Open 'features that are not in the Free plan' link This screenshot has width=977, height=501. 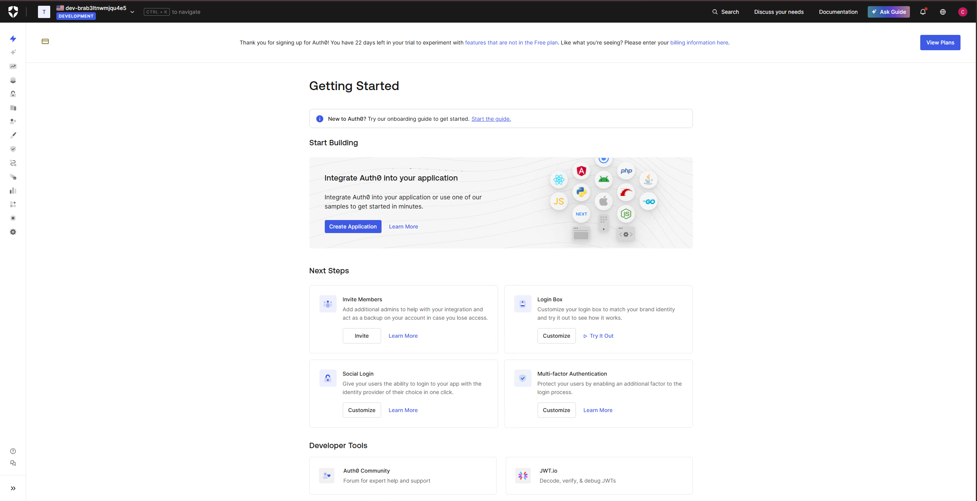coord(512,43)
